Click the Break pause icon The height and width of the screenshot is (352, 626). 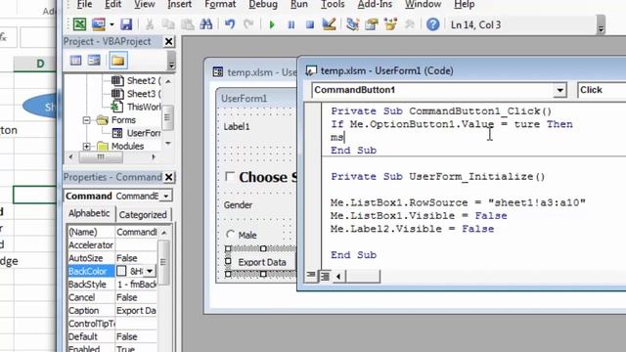coord(291,24)
